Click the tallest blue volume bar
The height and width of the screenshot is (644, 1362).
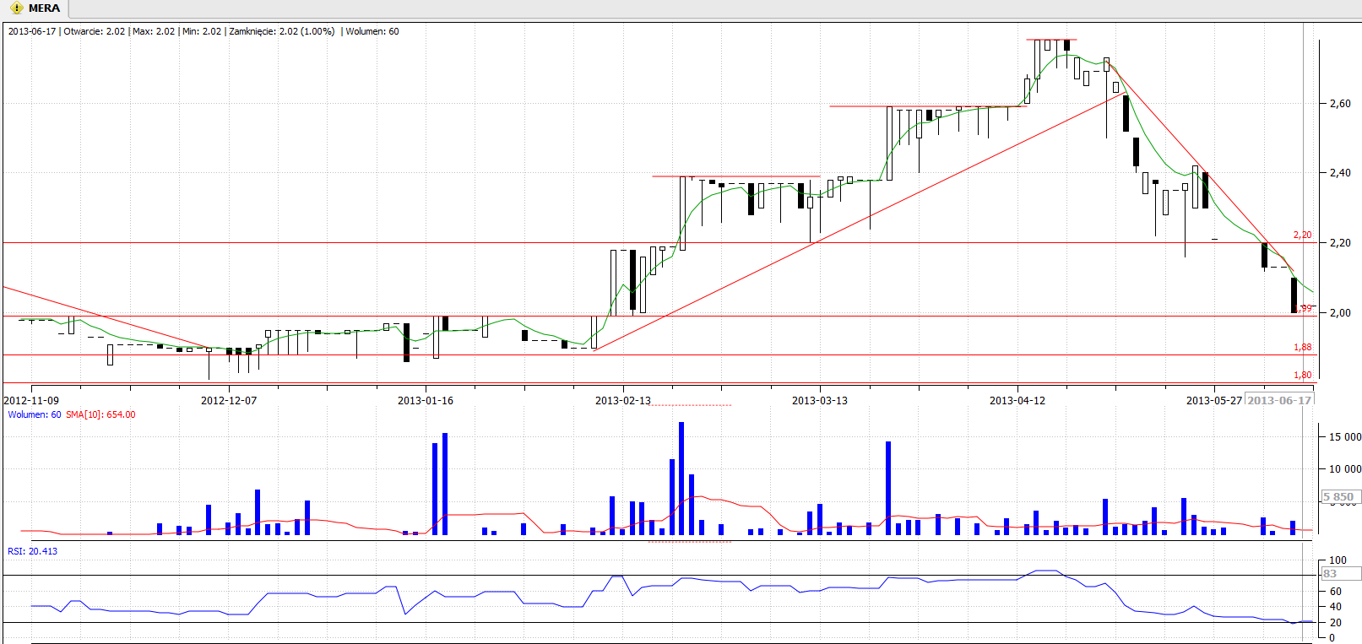point(681,478)
